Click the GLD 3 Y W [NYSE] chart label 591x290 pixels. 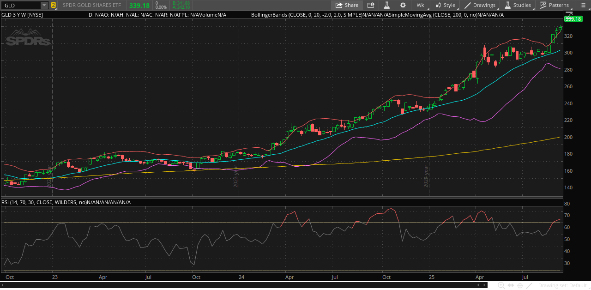[x=22, y=15]
